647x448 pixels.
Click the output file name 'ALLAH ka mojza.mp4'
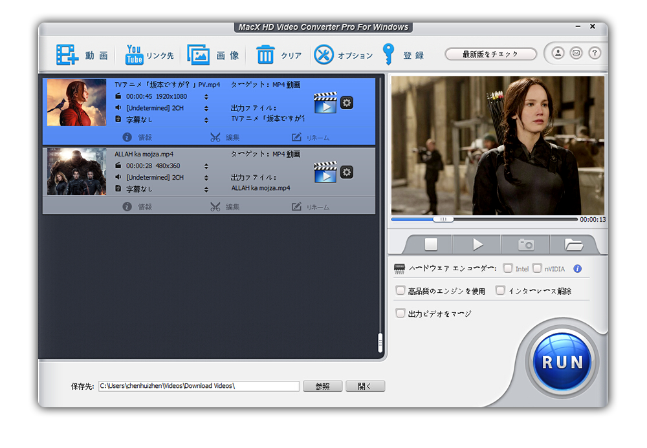261,188
